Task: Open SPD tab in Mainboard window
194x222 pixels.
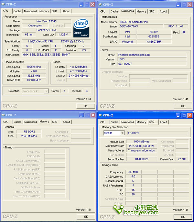Action: click(152, 11)
